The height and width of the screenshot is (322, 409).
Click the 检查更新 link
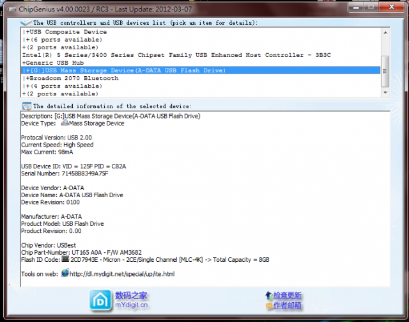click(x=288, y=295)
